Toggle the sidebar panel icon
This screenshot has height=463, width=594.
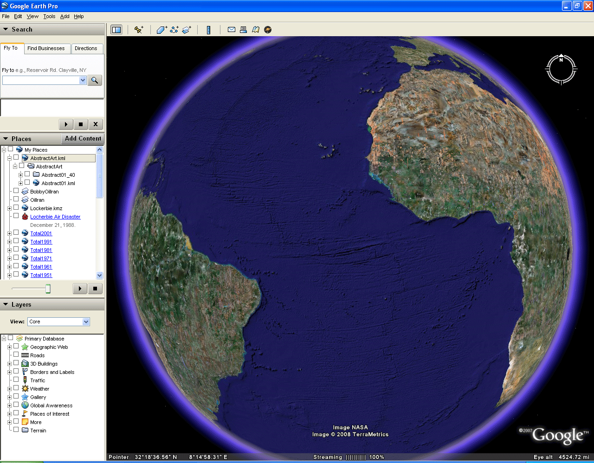click(116, 30)
